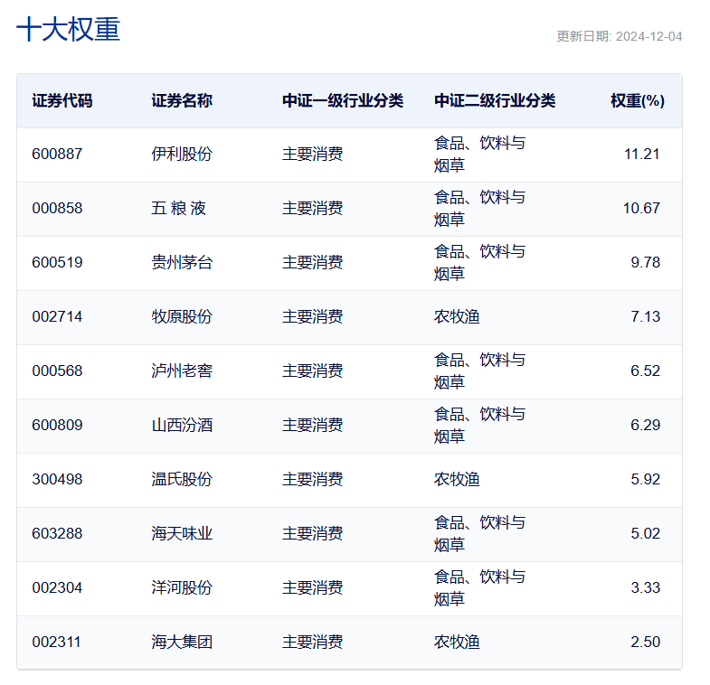Click weight value 6.29
710x685 pixels.
[645, 426]
